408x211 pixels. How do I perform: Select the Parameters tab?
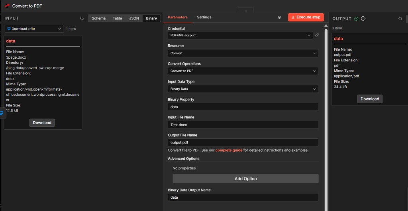178,18
